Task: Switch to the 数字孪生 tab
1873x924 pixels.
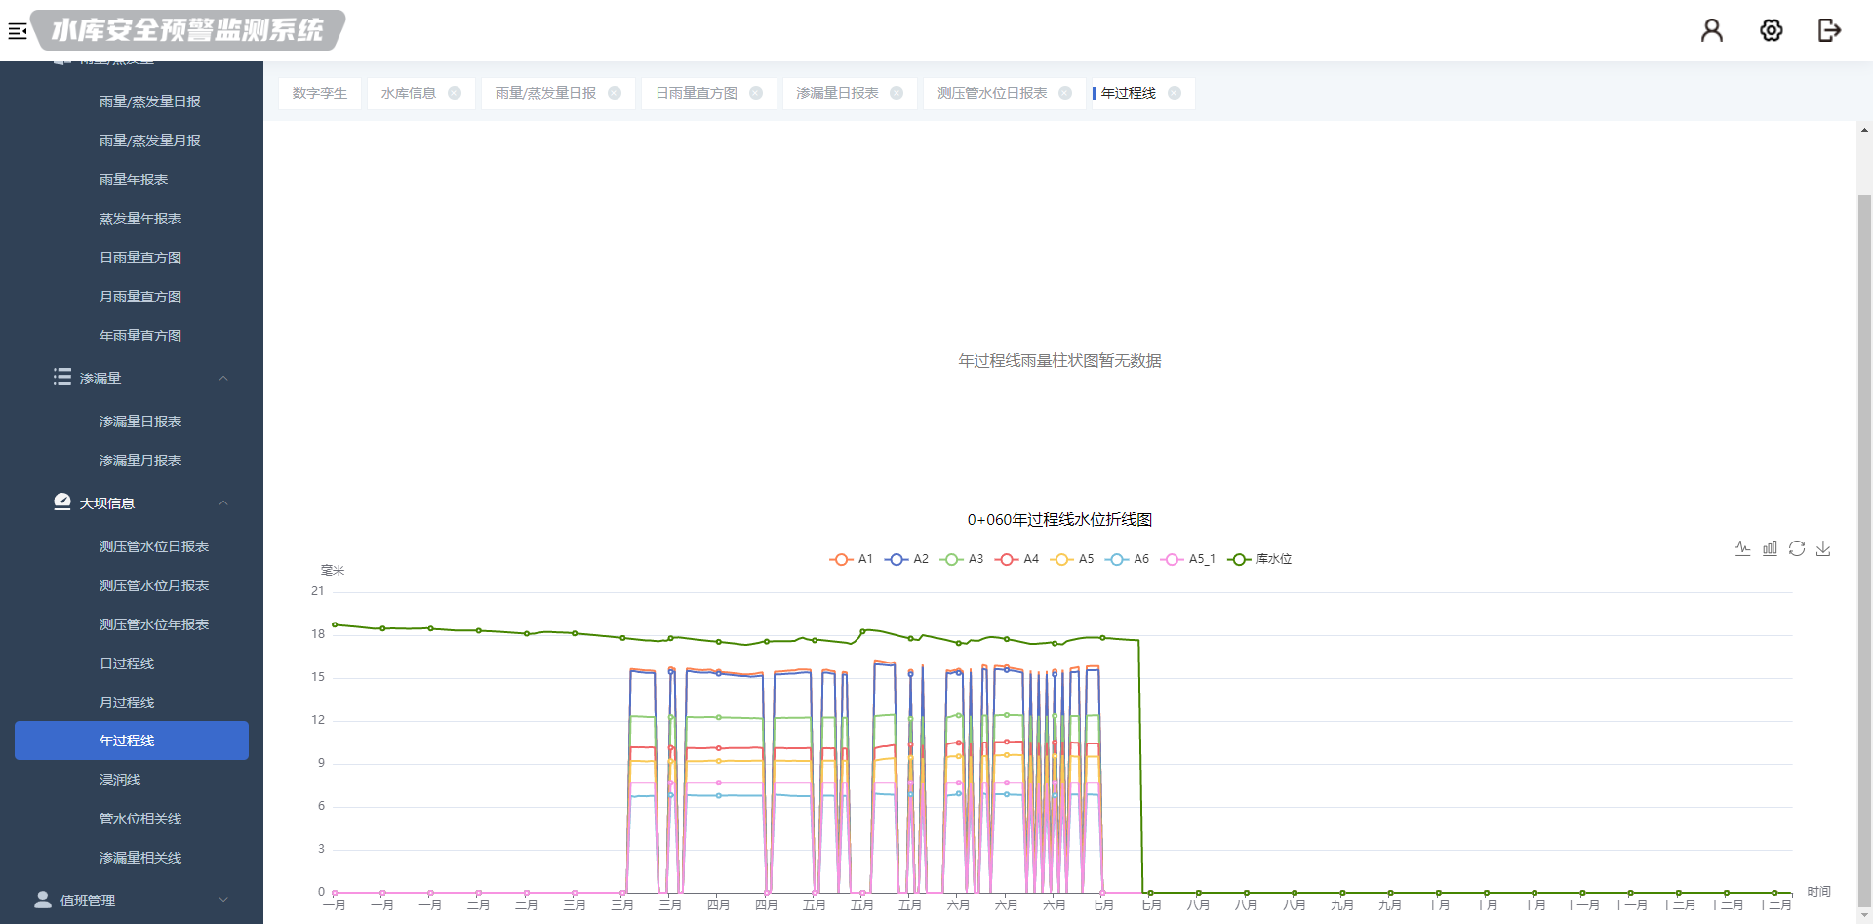Action: point(320,93)
